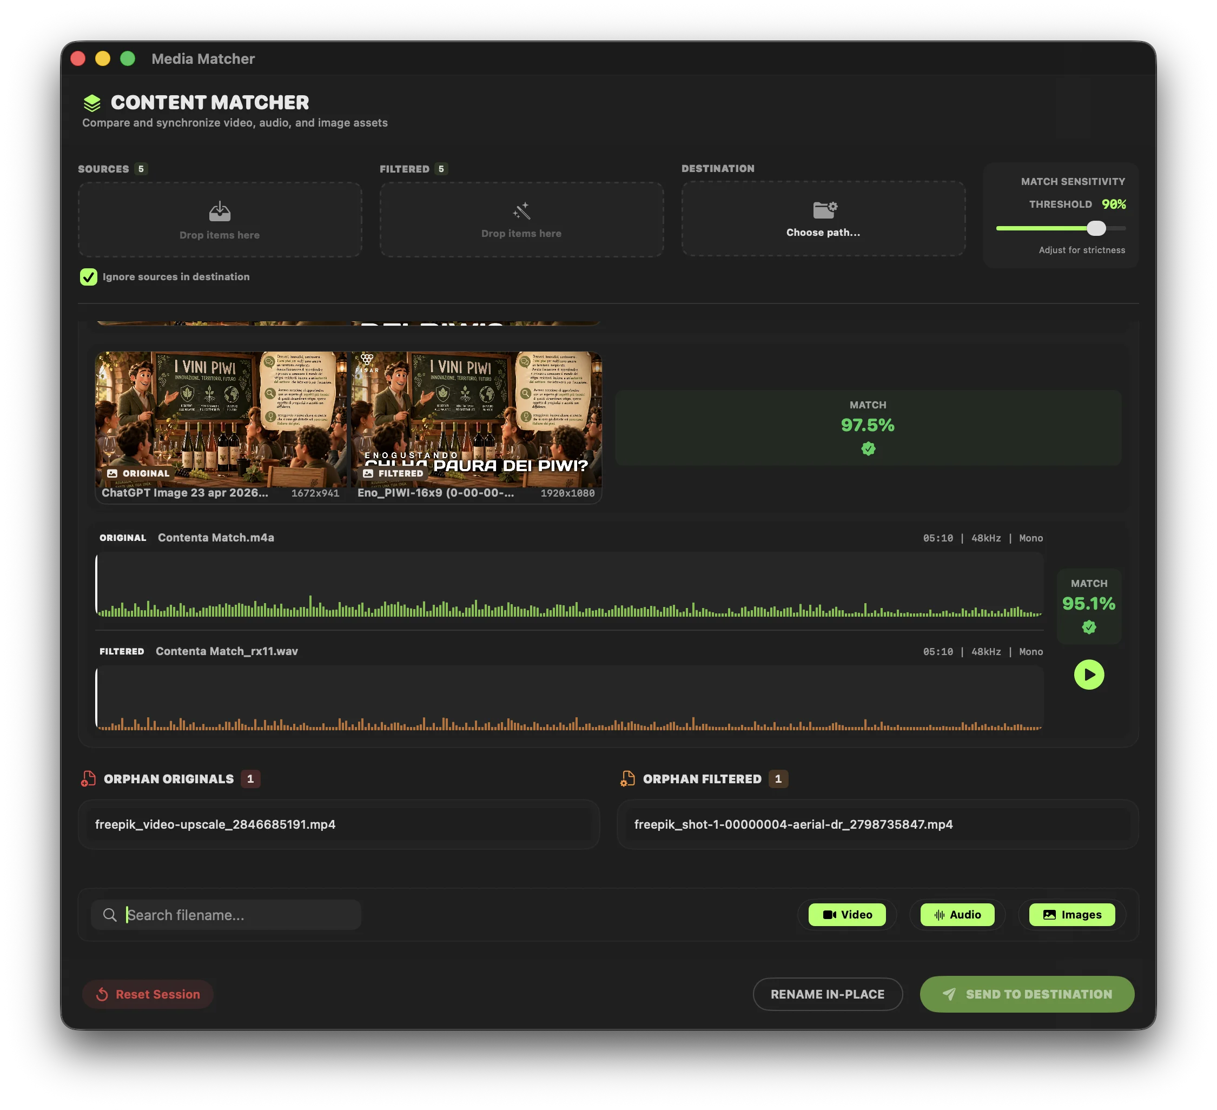Image resolution: width=1217 pixels, height=1110 pixels.
Task: Play the Contenta Match audio comparison
Action: [x=1089, y=674]
